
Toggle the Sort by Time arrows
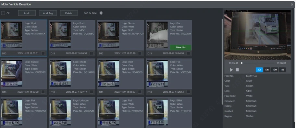101,13
